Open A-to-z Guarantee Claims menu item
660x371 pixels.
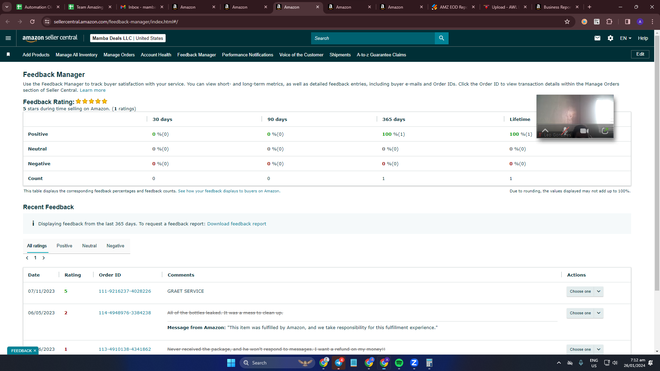tap(381, 55)
